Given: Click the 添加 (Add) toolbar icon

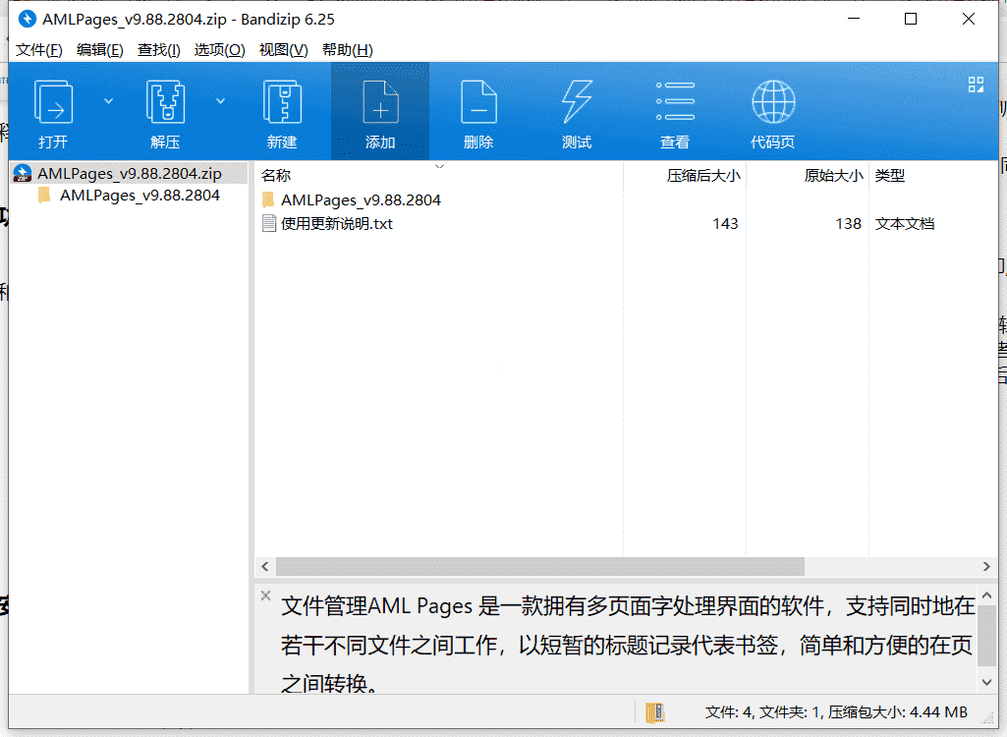Looking at the screenshot, I should (380, 101).
